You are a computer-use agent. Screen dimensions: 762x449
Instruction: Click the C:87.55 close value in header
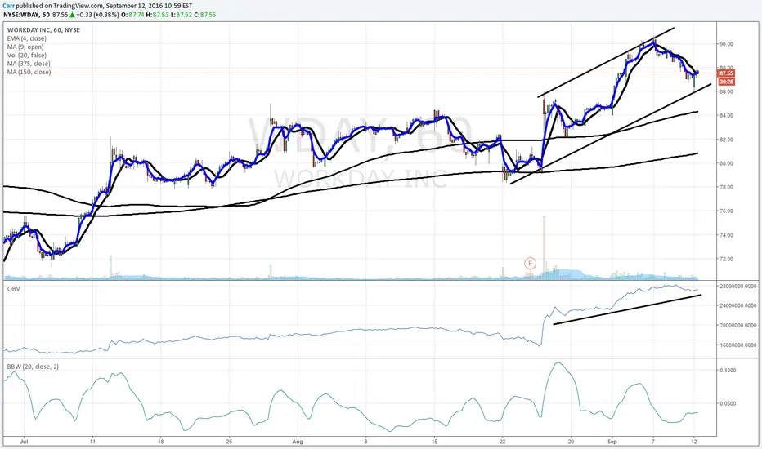(x=204, y=15)
